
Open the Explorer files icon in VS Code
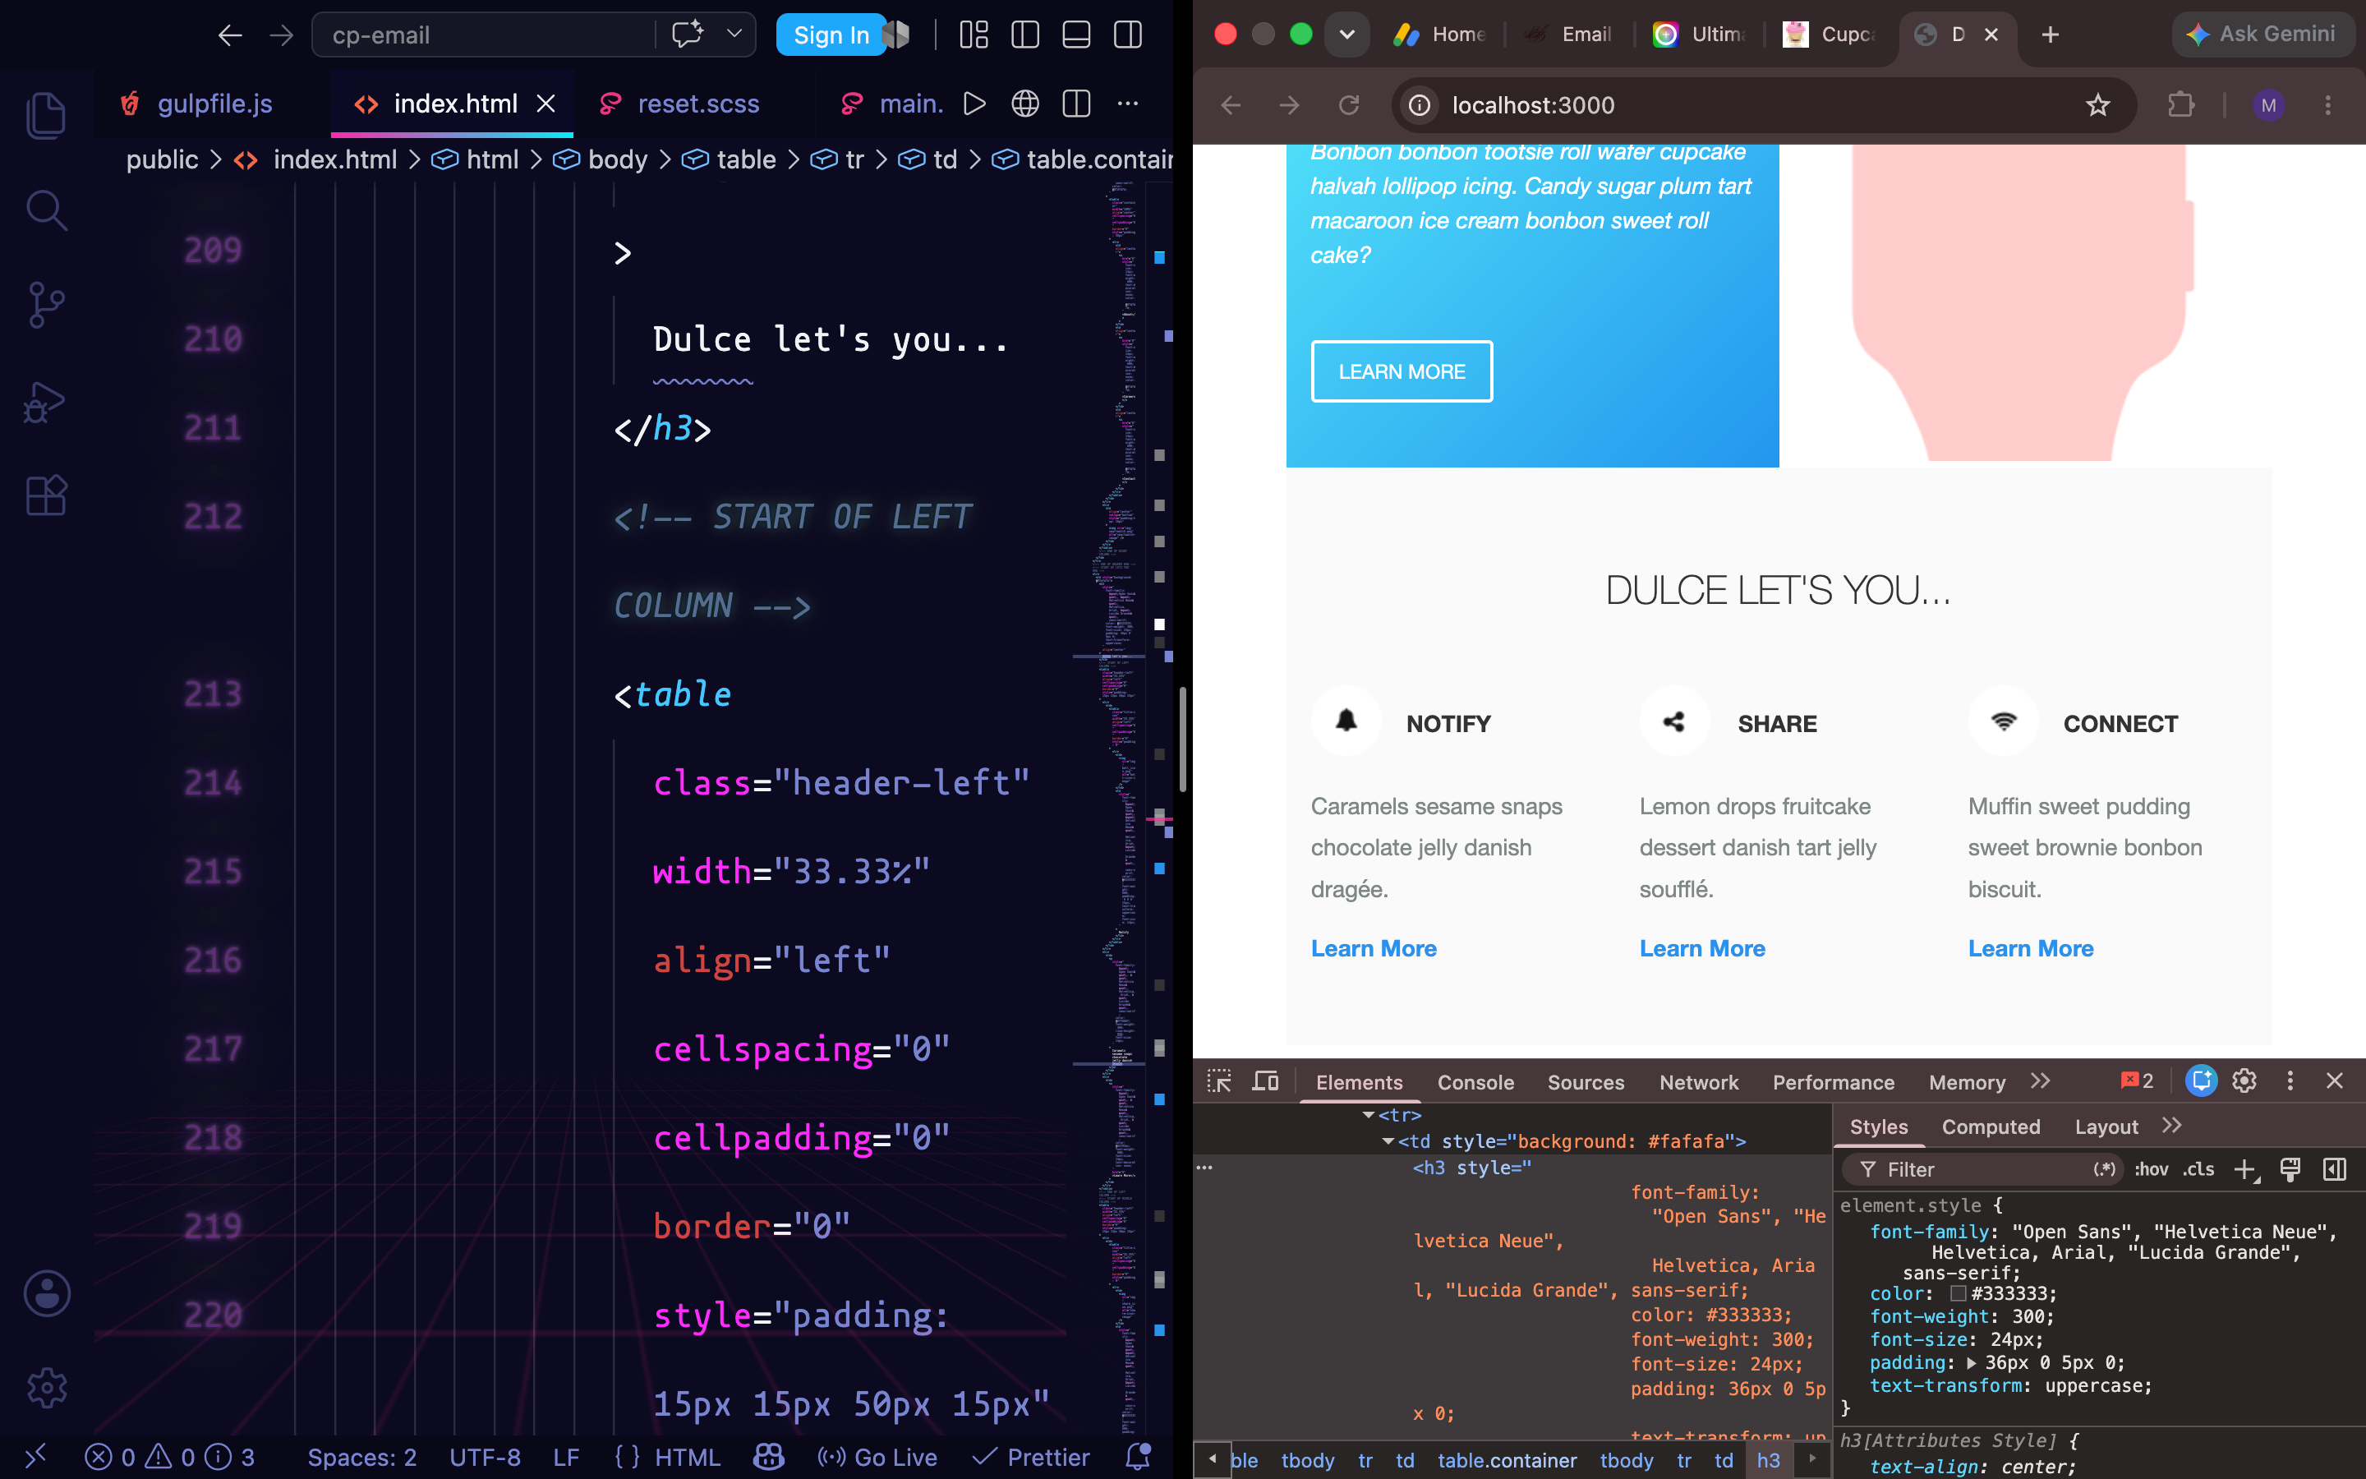click(x=46, y=115)
